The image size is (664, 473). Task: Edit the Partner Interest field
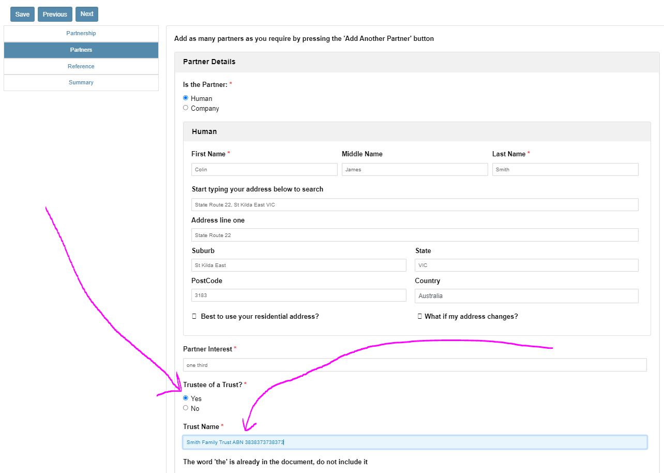(x=415, y=365)
